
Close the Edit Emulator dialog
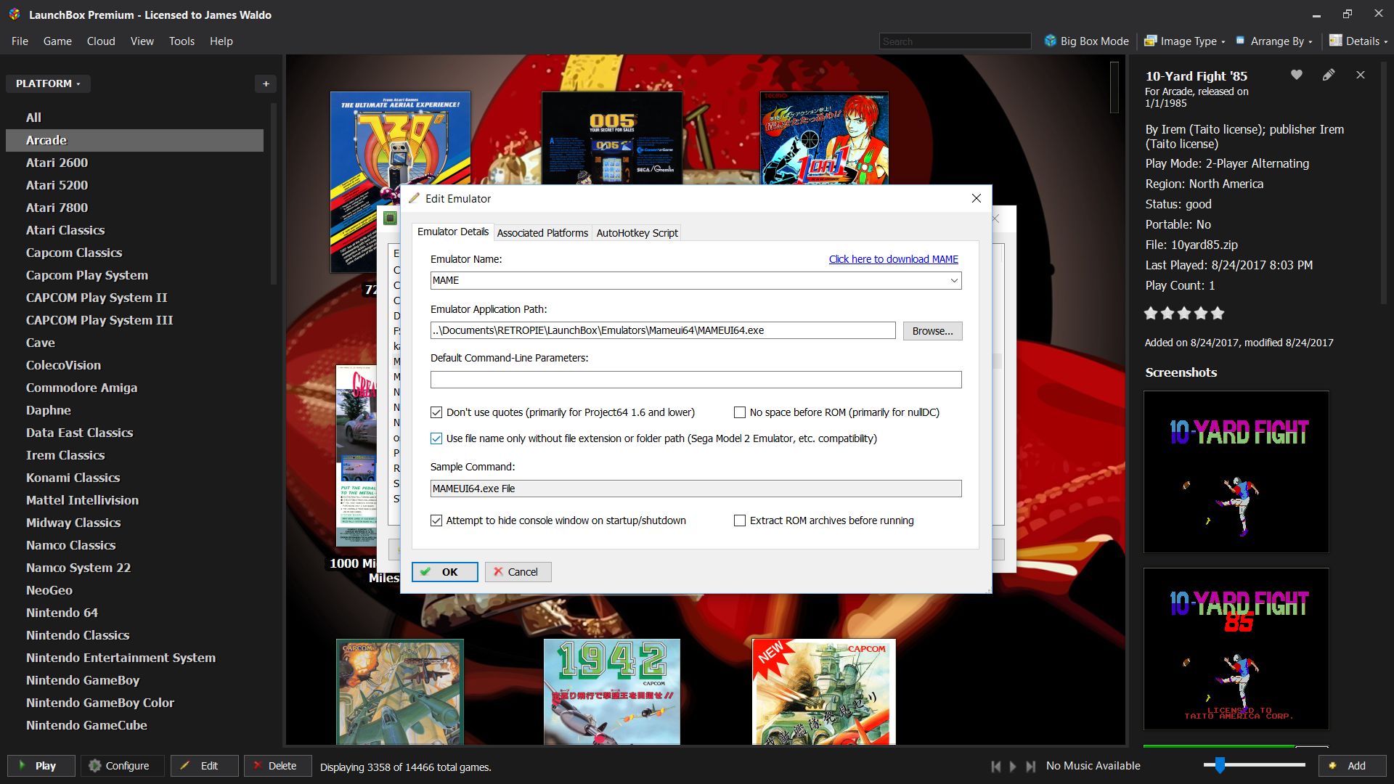(977, 198)
